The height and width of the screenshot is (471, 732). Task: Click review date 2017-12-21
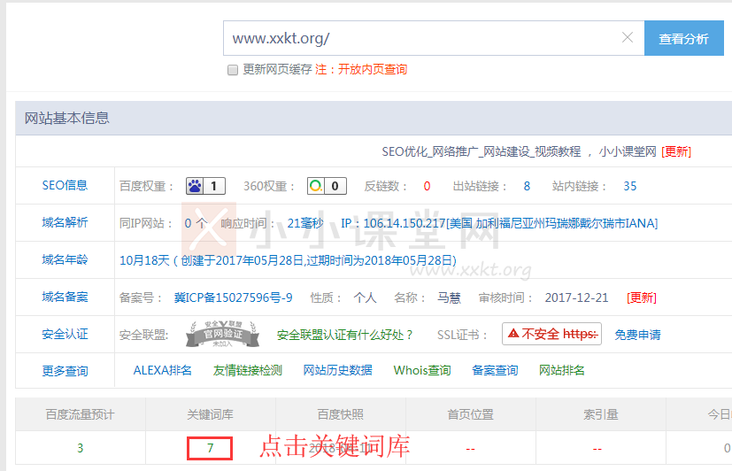pyautogui.click(x=576, y=297)
